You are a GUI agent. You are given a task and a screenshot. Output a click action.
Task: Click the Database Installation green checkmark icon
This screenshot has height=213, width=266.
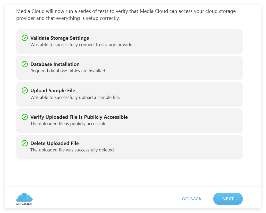click(x=25, y=64)
